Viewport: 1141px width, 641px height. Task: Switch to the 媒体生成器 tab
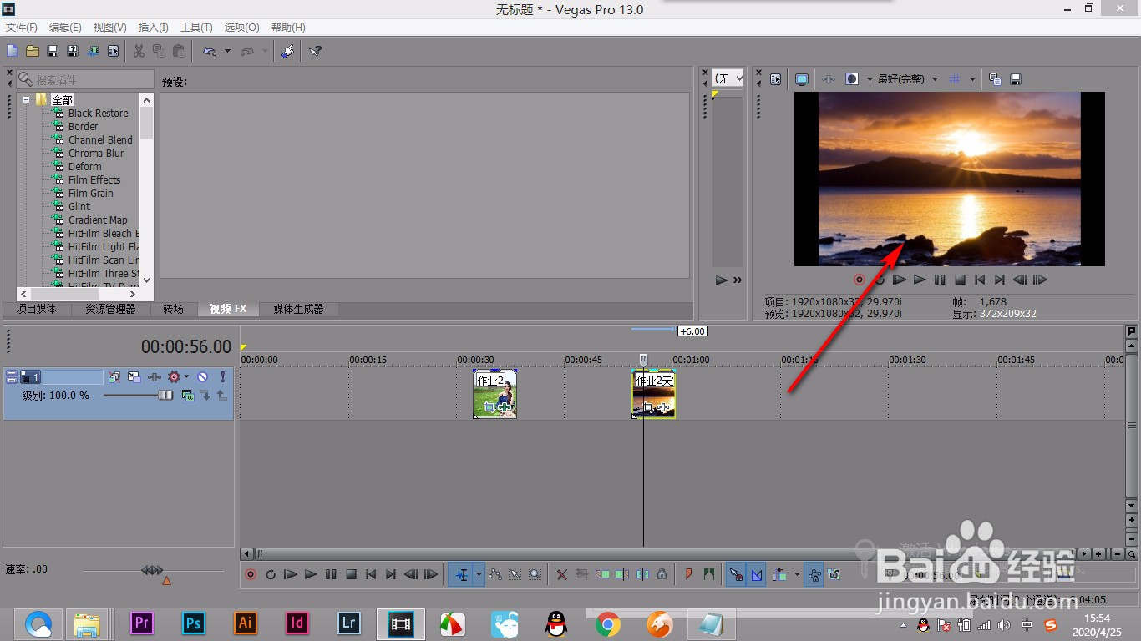(x=298, y=309)
